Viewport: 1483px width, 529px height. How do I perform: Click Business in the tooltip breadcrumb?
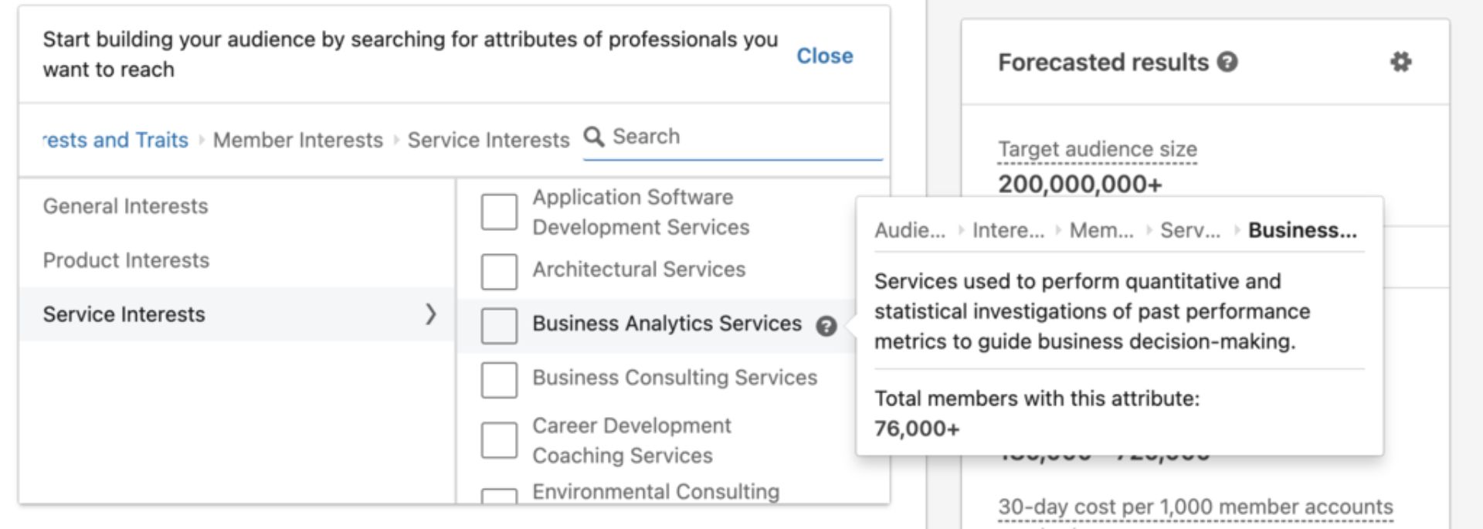[x=1306, y=230]
